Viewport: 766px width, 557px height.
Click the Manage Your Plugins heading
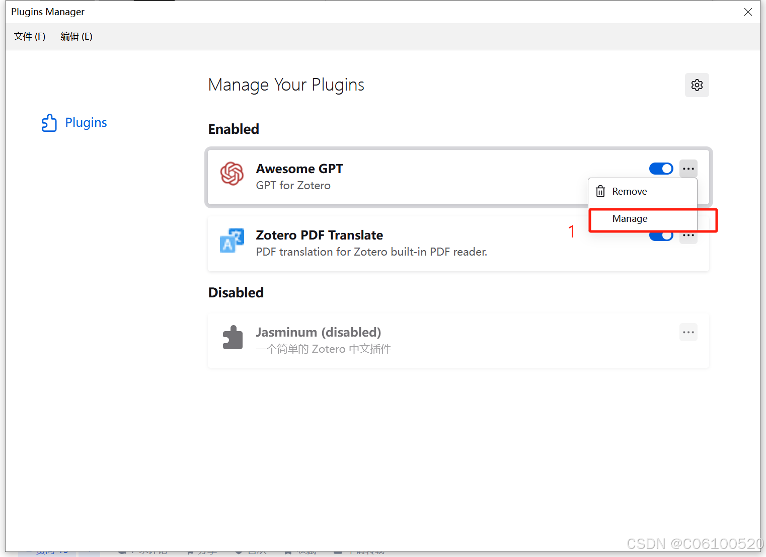coord(286,85)
